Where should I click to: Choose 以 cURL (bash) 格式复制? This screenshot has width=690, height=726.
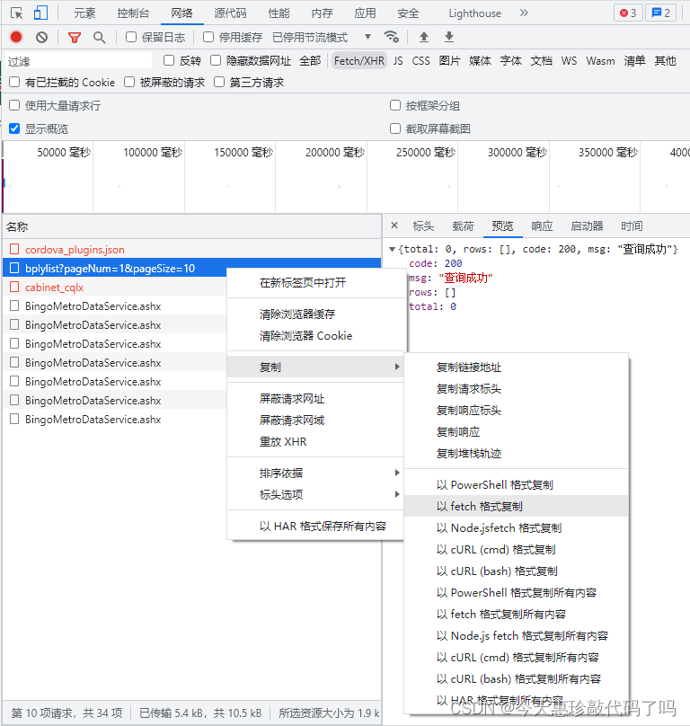click(x=516, y=571)
